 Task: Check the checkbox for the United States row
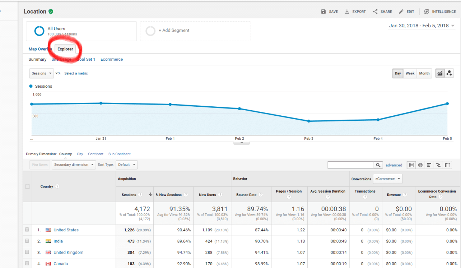pos(27,230)
